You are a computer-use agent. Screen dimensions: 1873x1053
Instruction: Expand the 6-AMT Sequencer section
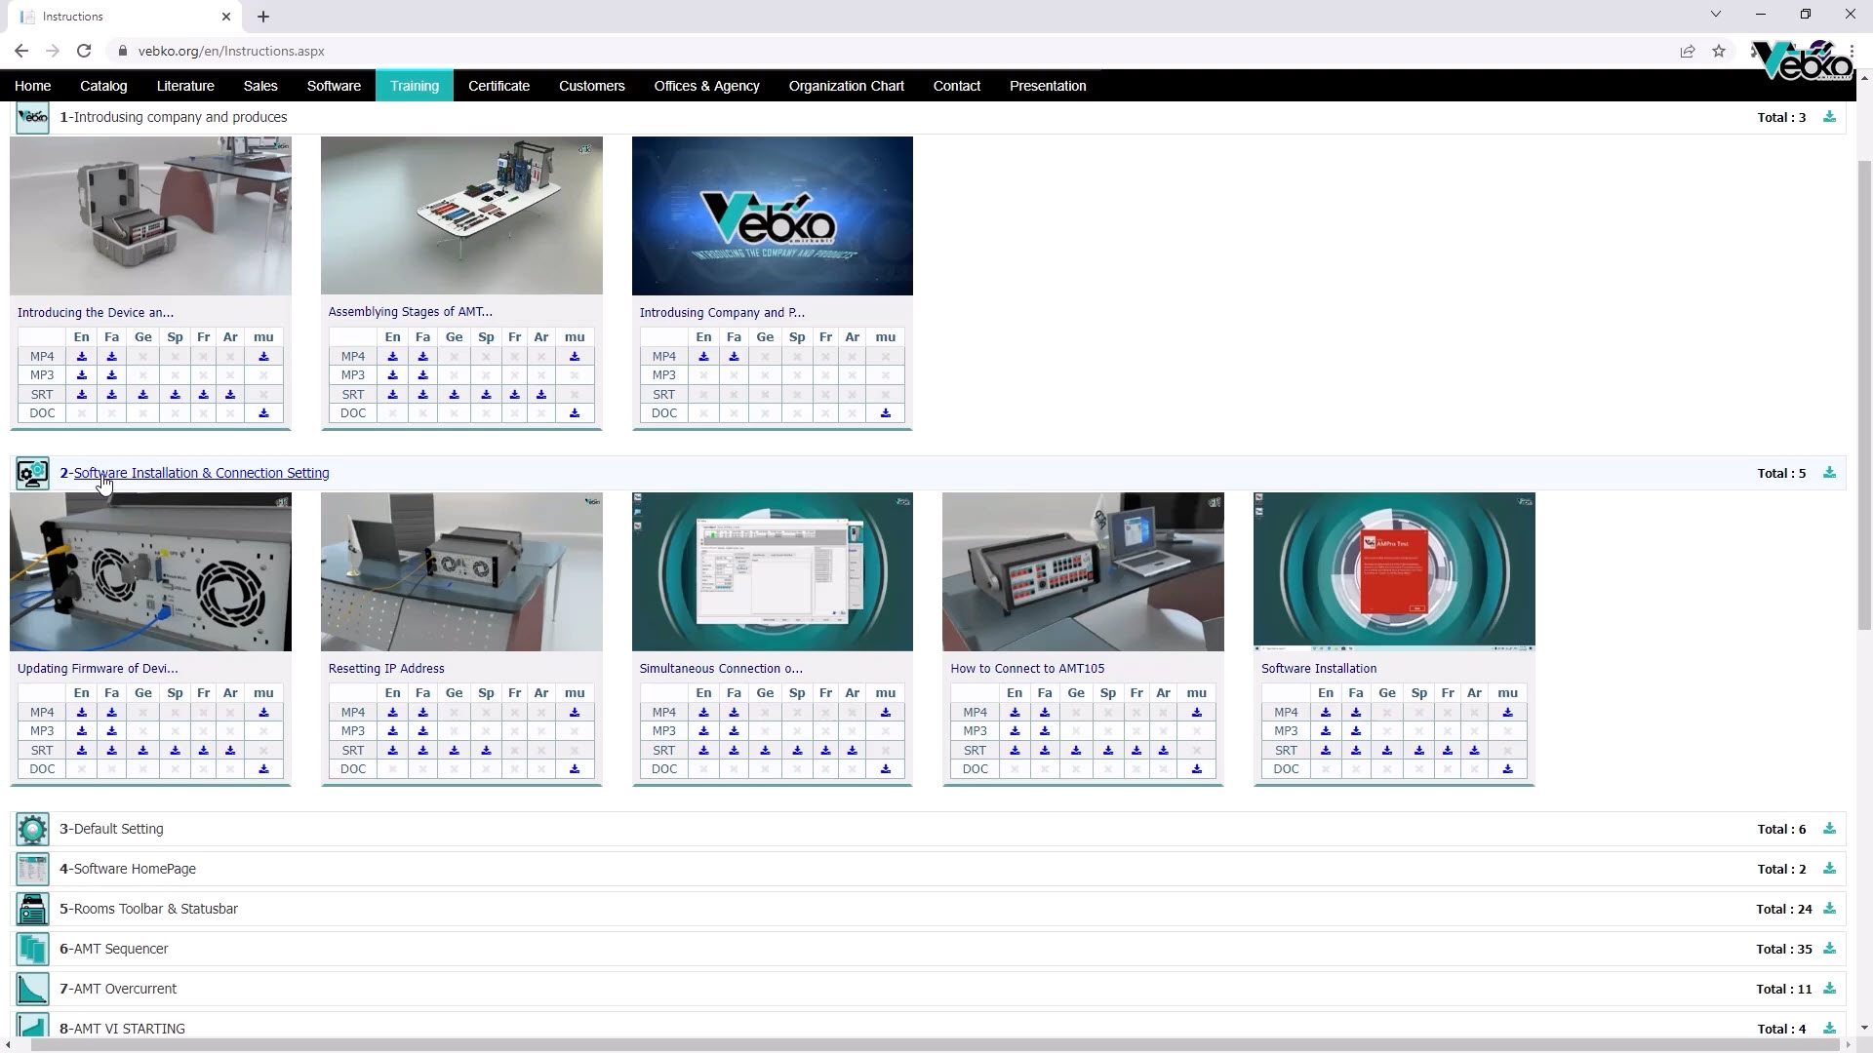pos(114,948)
